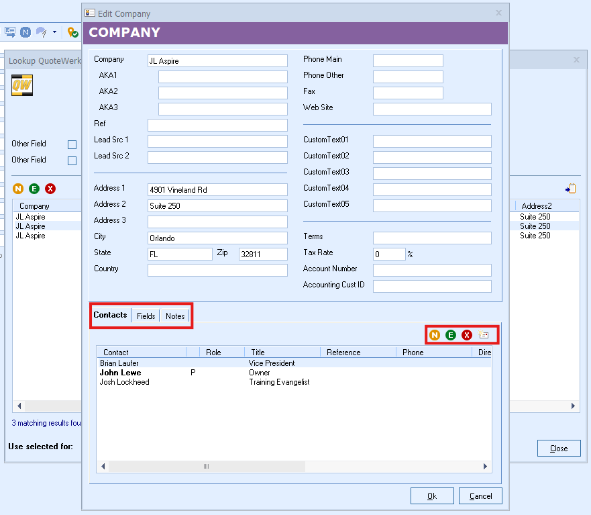Click the Edit Company title bar icon
The height and width of the screenshot is (515, 591).
(90, 13)
